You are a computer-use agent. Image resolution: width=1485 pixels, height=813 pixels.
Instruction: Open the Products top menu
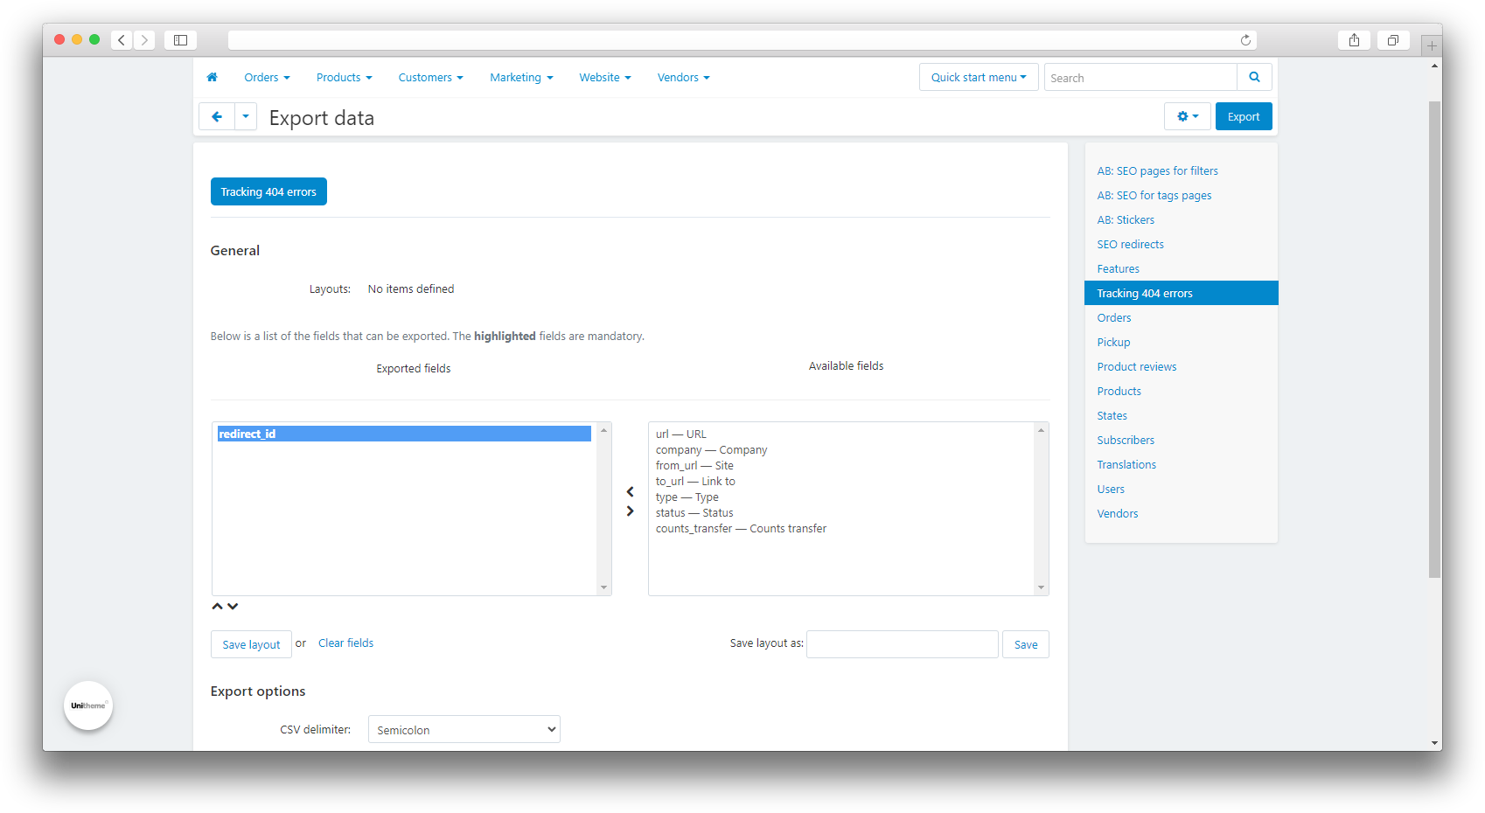344,78
